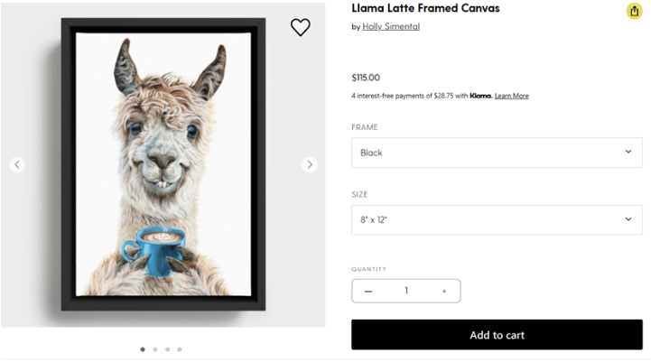Open the Size dropdown showing 8" x 12"
Viewport: 651px width, 362px height.
click(x=496, y=219)
